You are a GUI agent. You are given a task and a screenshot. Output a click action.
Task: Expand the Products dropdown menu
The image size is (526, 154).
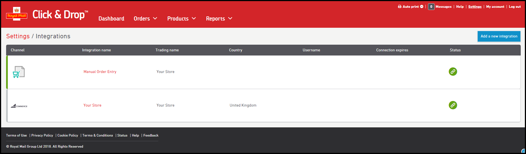point(181,19)
